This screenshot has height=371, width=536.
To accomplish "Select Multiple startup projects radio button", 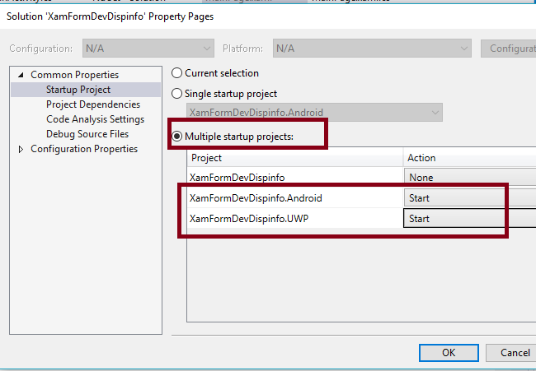I will coord(176,136).
